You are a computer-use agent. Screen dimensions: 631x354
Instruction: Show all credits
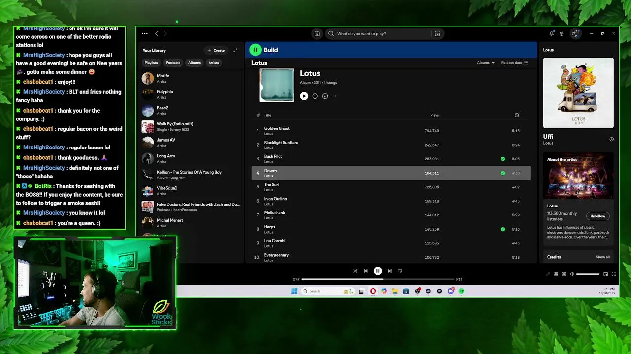click(x=602, y=257)
